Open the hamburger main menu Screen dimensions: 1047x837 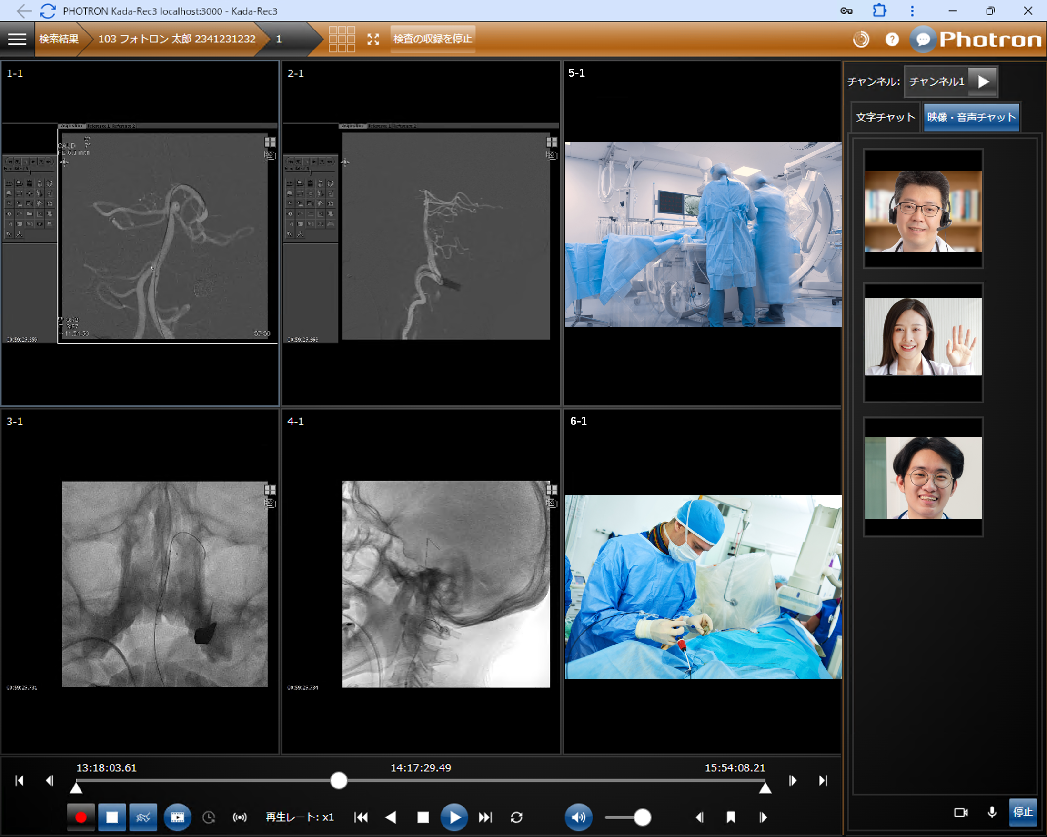point(17,39)
